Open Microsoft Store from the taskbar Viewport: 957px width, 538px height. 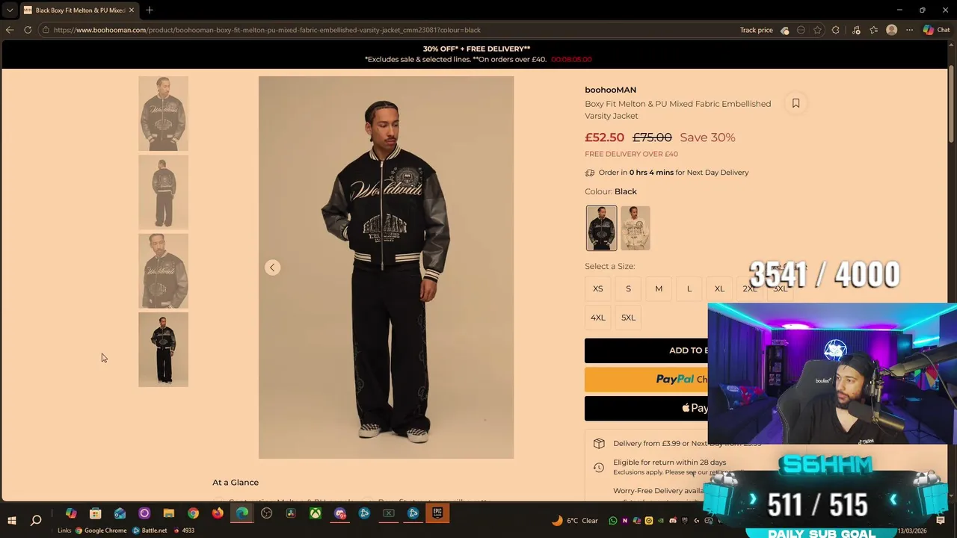95,513
